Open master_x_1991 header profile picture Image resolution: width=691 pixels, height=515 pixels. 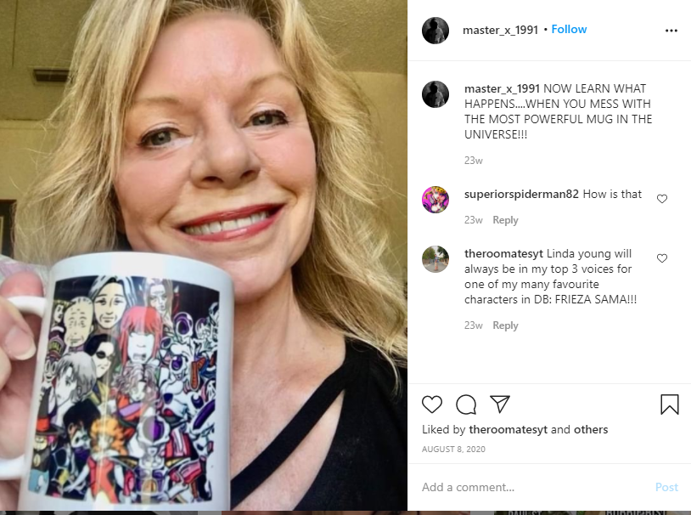435,31
